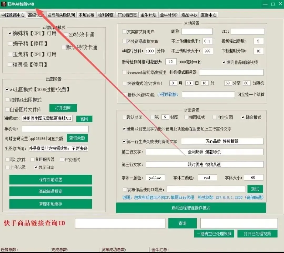The height and width of the screenshot is (253, 284).
Task: Click the 手机号 input field
Action: (55, 129)
